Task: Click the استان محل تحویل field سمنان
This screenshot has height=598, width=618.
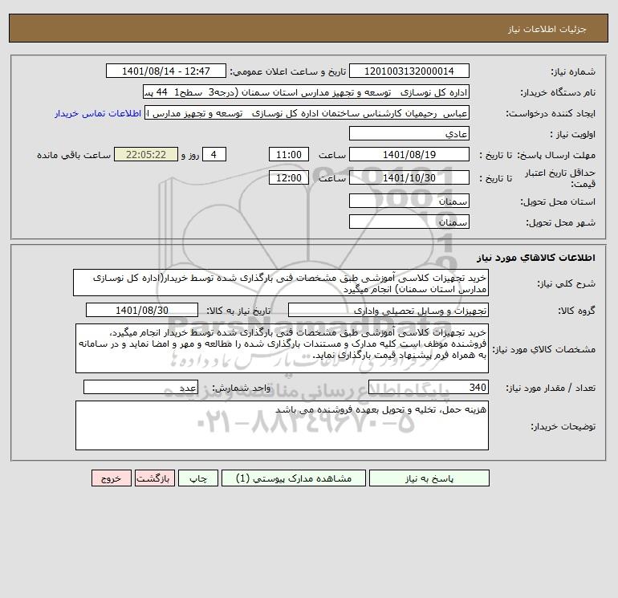Action: (x=409, y=201)
